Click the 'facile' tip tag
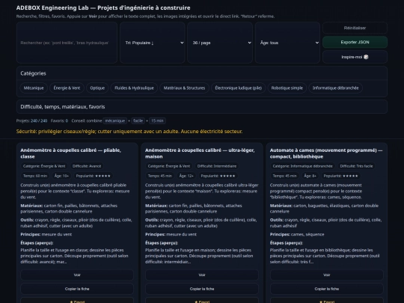Screen dimensions: 404x303 (x=138, y=120)
